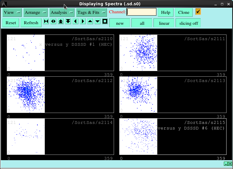Viewport: 233px width, 169px height.
Task: Click into the Channel input field
Action: click(141, 12)
